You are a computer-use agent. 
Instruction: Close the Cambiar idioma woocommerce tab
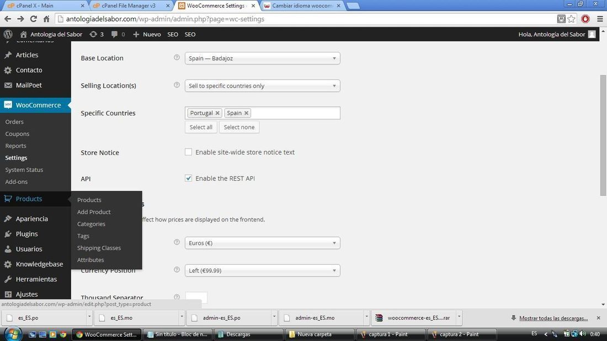338,6
